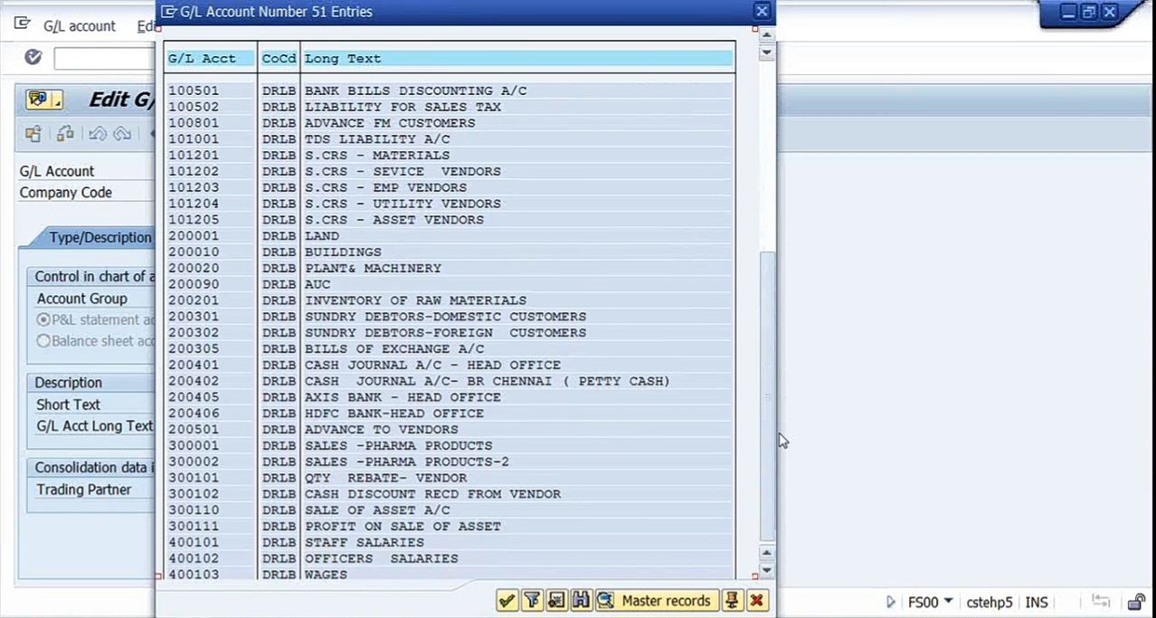
Task: Close the G/L Account Number entries dialog
Action: (762, 12)
